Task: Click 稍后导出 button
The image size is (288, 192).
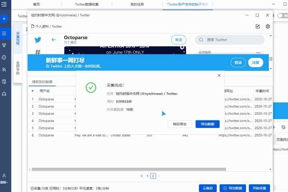Action: [x=180, y=124]
